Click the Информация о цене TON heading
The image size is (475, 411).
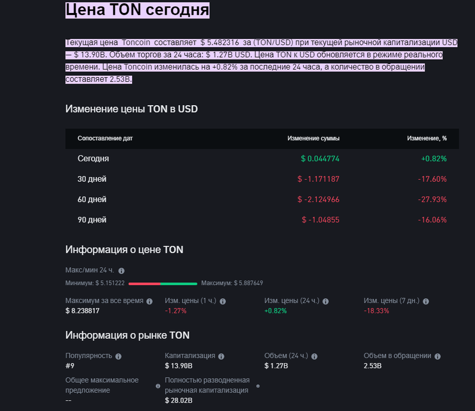pos(124,249)
